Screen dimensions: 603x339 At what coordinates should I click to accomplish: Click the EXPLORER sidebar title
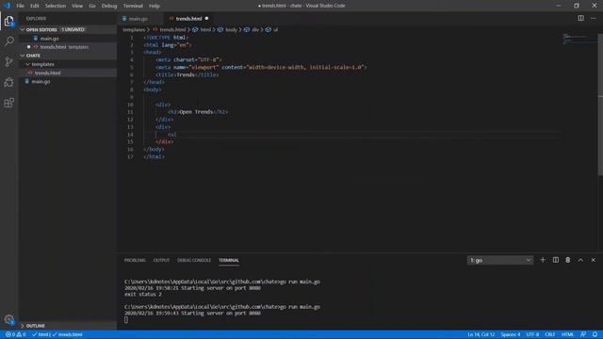pos(36,19)
